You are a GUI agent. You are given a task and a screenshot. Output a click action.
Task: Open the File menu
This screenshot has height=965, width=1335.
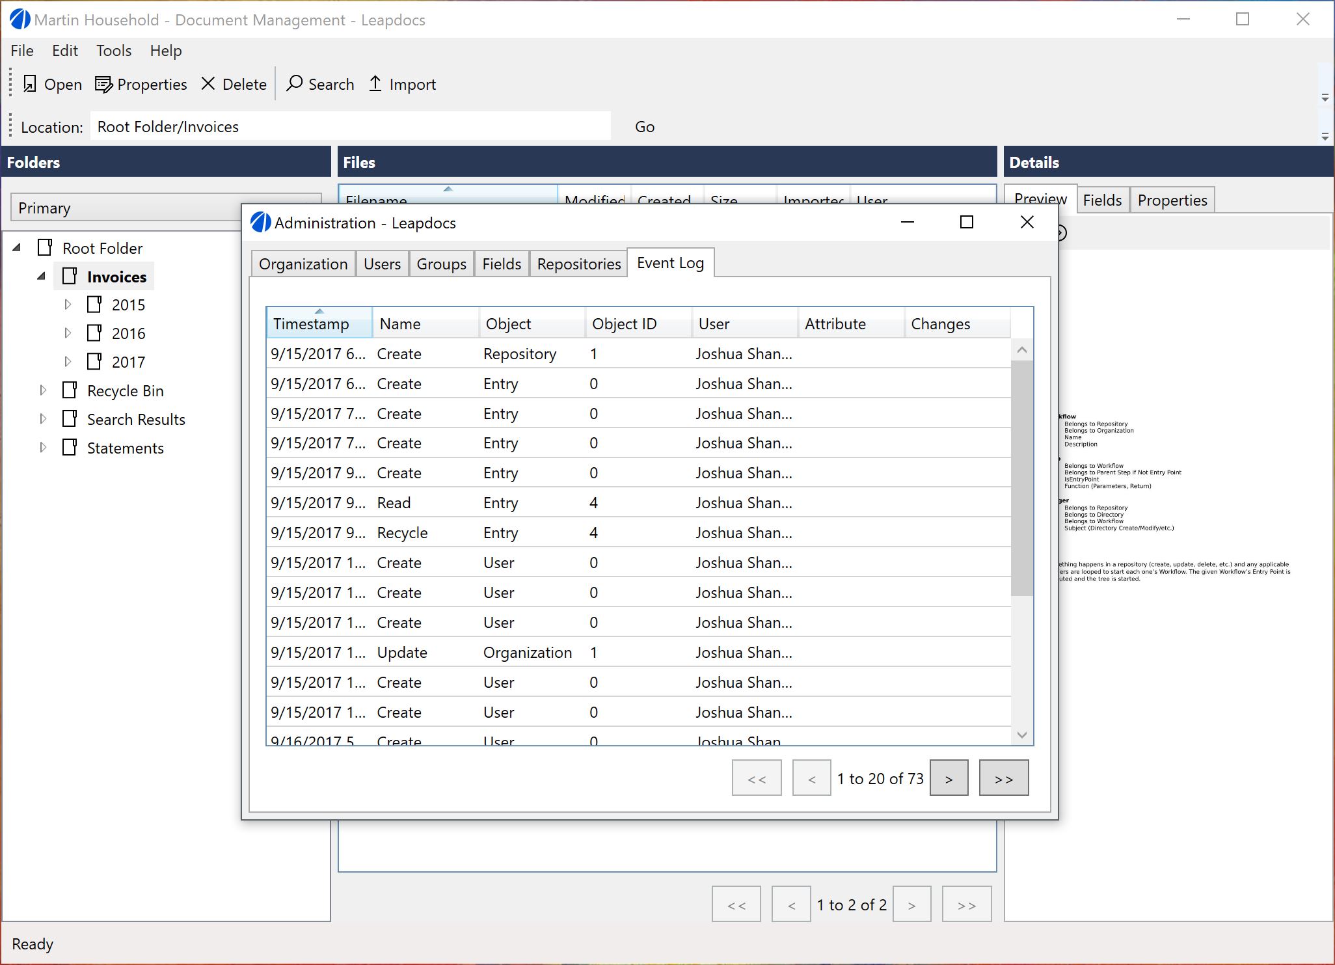point(22,51)
